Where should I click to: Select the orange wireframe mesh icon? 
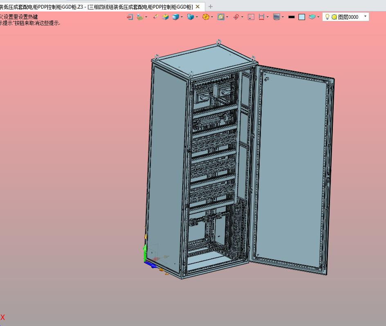[206, 17]
